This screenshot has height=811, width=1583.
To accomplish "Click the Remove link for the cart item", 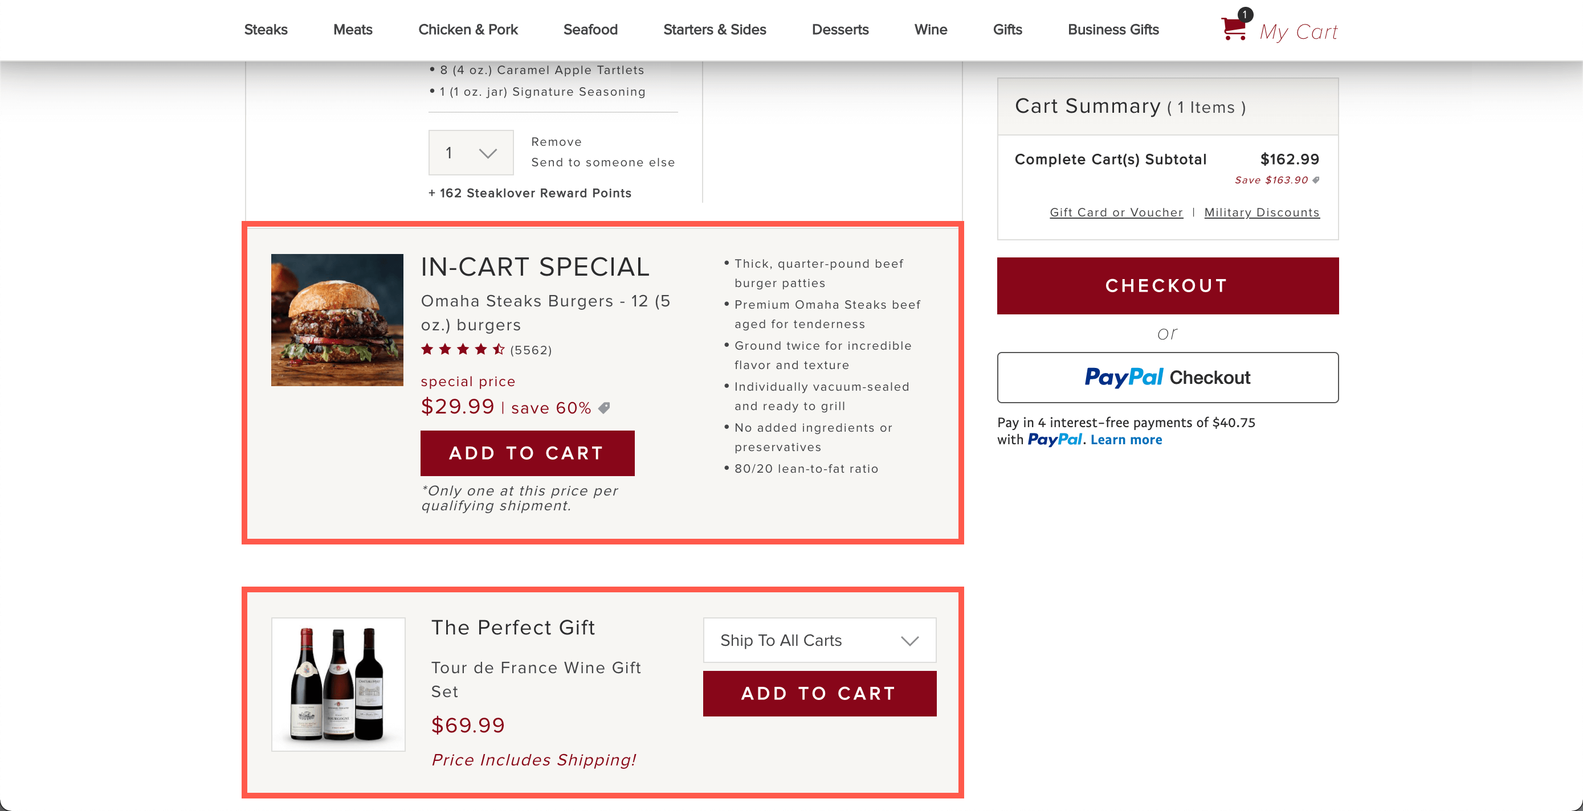I will click(x=556, y=142).
